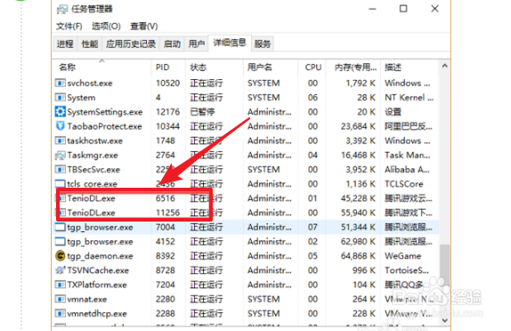Click the tgp_daemon.exe WeGame icon
511x331 pixels.
pyautogui.click(x=60, y=255)
